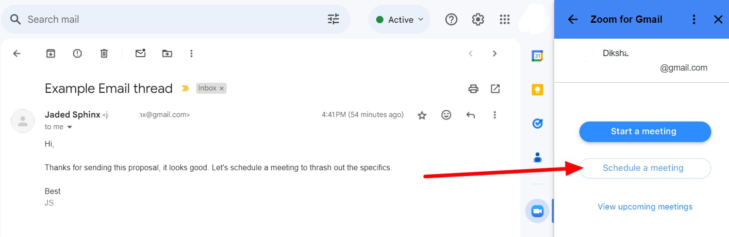The width and height of the screenshot is (729, 237).
Task: Click the Schedule a meeting button
Action: 645,168
